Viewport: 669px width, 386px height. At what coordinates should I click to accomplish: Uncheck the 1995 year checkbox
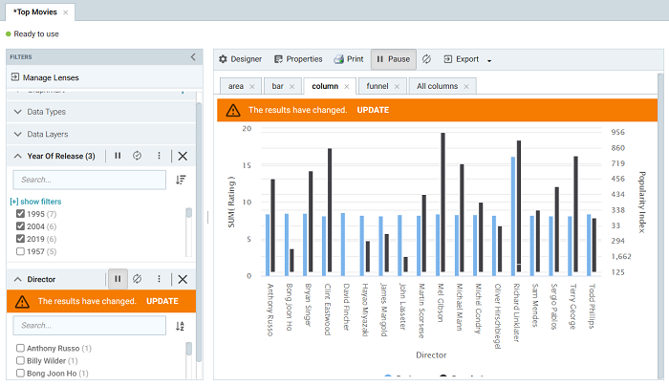[x=21, y=214]
